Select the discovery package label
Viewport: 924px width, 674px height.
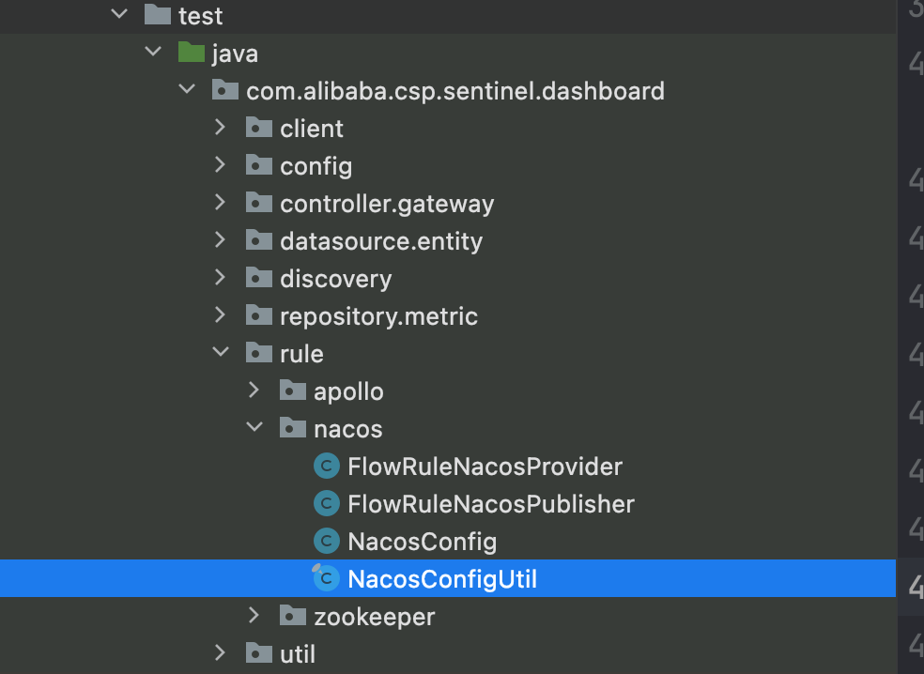click(x=336, y=279)
